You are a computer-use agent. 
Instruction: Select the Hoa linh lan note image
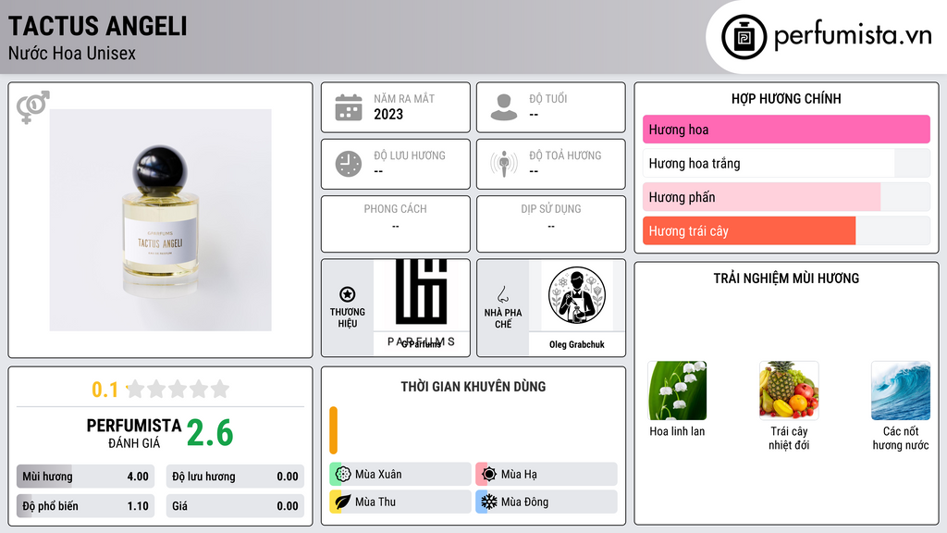677,390
